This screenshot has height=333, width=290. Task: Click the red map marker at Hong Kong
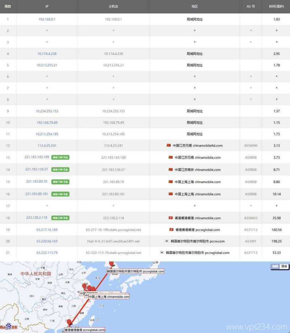tap(69, 322)
